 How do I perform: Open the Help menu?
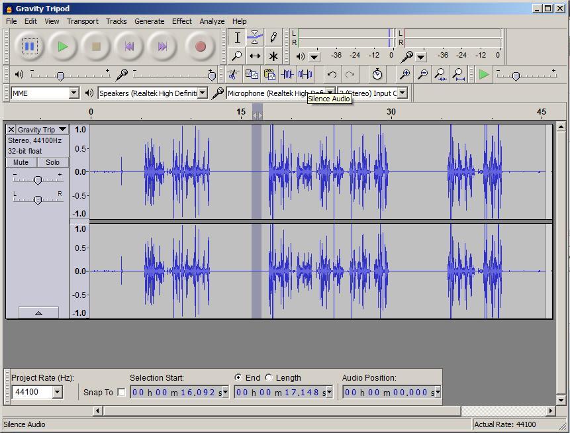click(x=239, y=21)
